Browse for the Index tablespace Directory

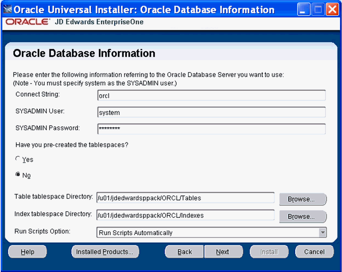[302, 216]
